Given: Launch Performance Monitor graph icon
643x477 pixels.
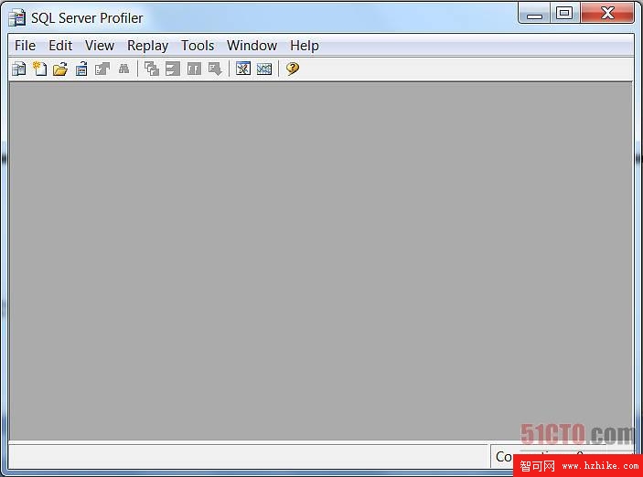Looking at the screenshot, I should pyautogui.click(x=264, y=69).
